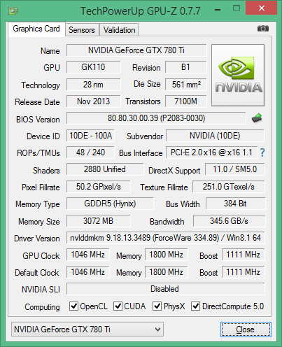Click the title text TechPowerUp GPU-Z 0.7.7
The width and height of the screenshot is (282, 347).
[141, 10]
